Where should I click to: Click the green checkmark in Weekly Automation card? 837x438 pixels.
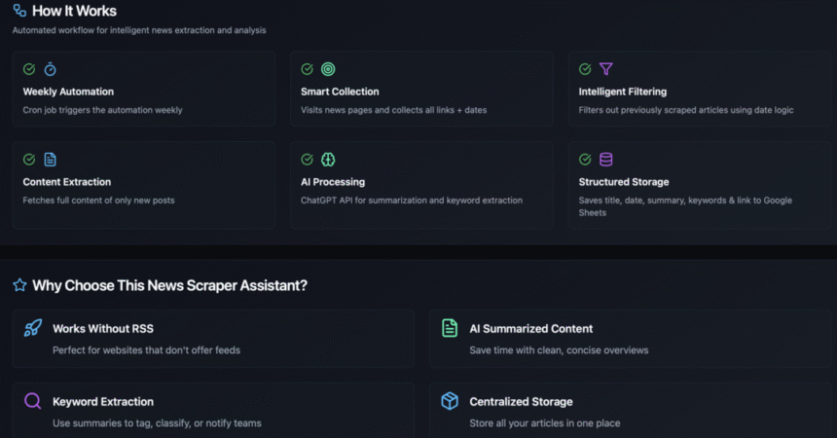pyautogui.click(x=29, y=69)
